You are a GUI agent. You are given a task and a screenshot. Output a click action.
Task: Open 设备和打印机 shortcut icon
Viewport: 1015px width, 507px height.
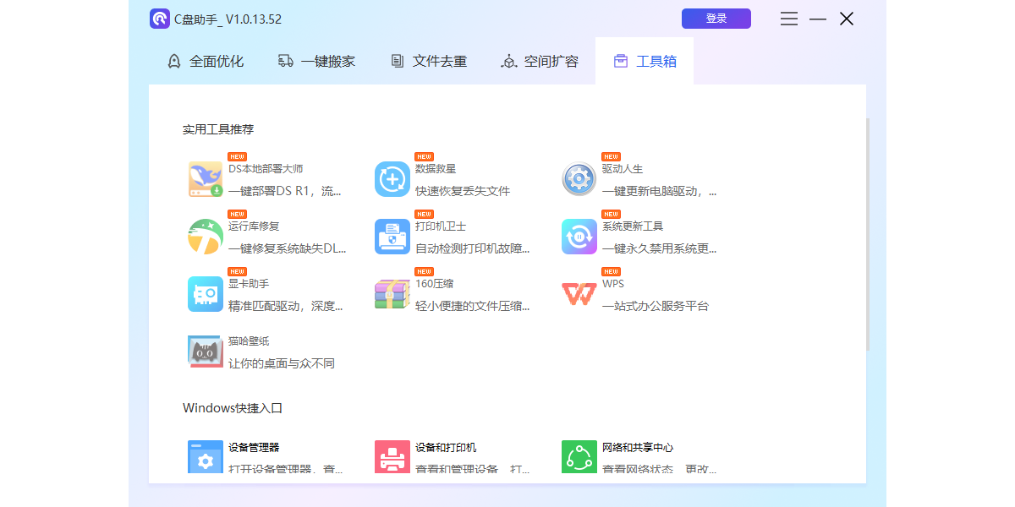(392, 457)
